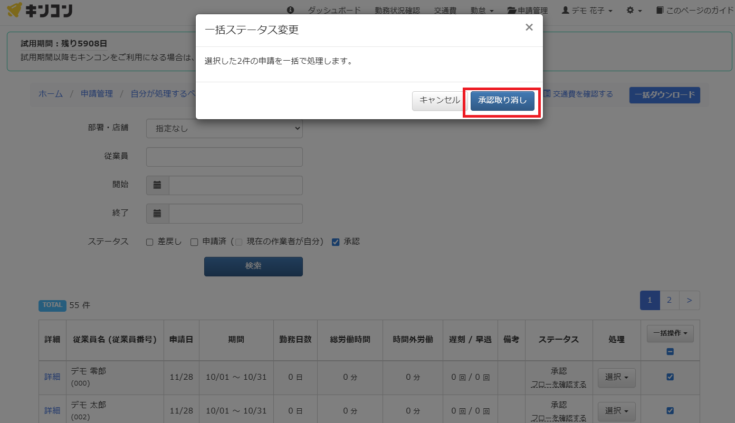
Task: Uncheck the row checkbox for デモ 零郎
Action: (x=670, y=377)
